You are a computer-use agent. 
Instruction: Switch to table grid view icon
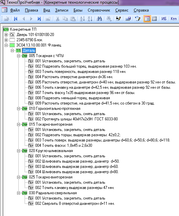coord(154,18)
